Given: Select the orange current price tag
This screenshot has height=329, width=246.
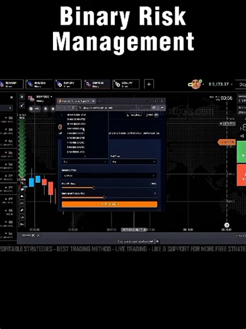Looking at the screenshot, I should coord(226,142).
